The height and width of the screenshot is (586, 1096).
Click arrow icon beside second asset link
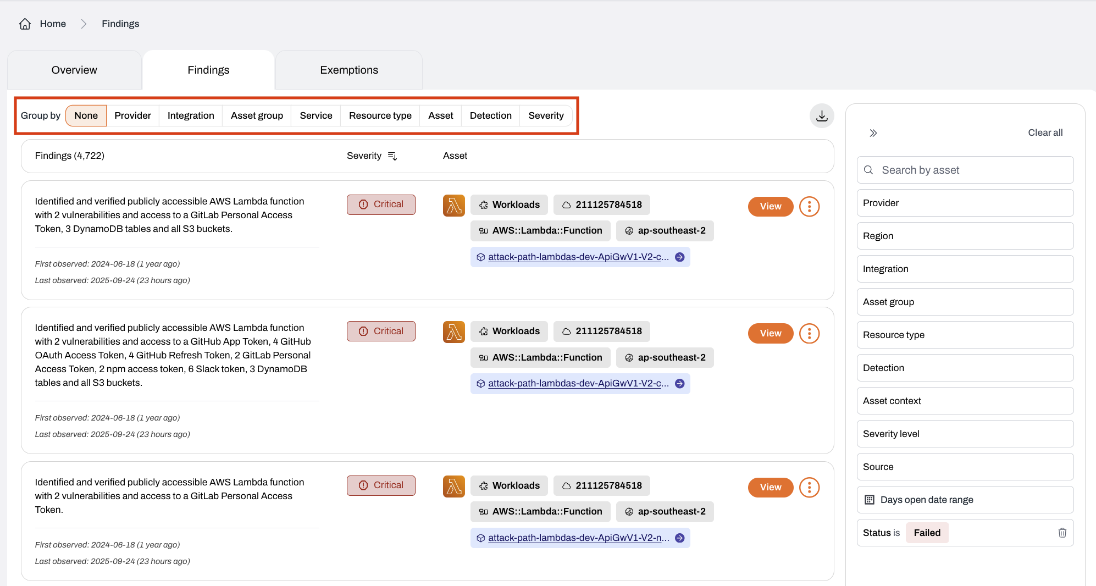[680, 384]
